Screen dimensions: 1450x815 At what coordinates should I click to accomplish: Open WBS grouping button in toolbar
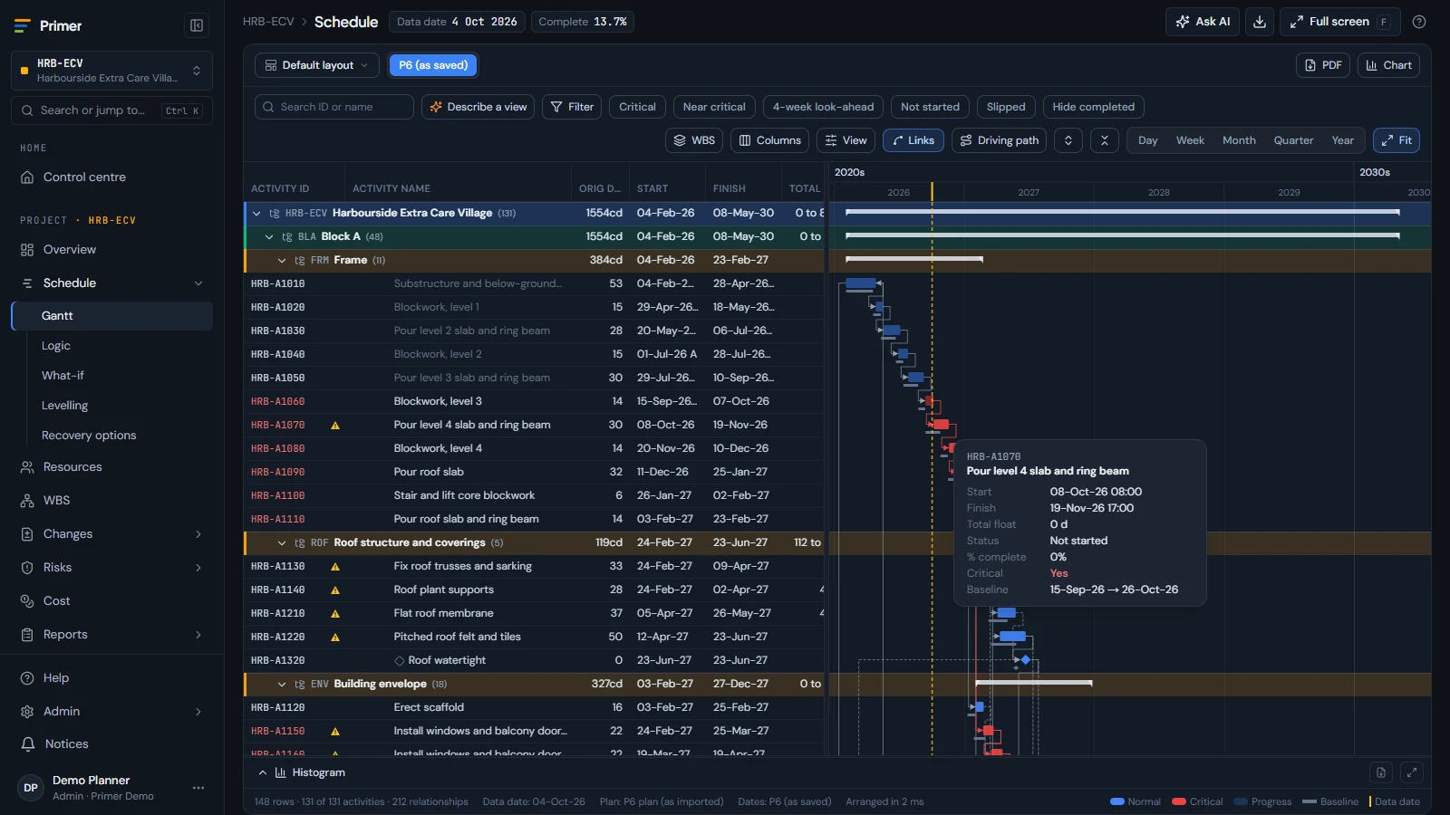[694, 140]
